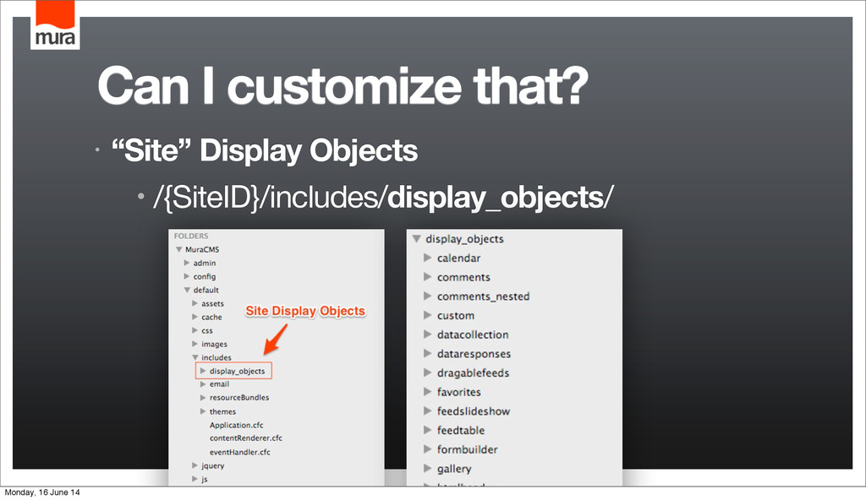Select the calendar folder name
Viewport: 866px width, 500px height.
[x=459, y=258]
